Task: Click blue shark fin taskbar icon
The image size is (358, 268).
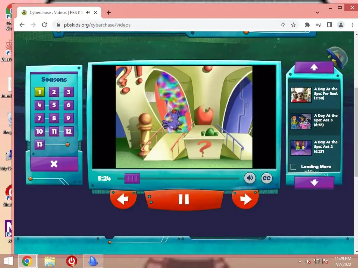Action: (x=93, y=261)
